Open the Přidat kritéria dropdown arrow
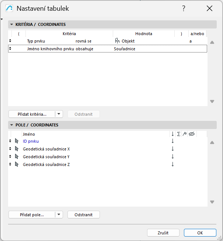 [59, 114]
